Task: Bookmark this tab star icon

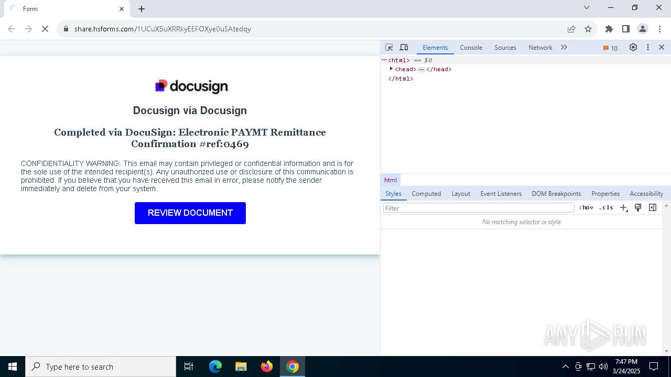Action: pyautogui.click(x=588, y=29)
